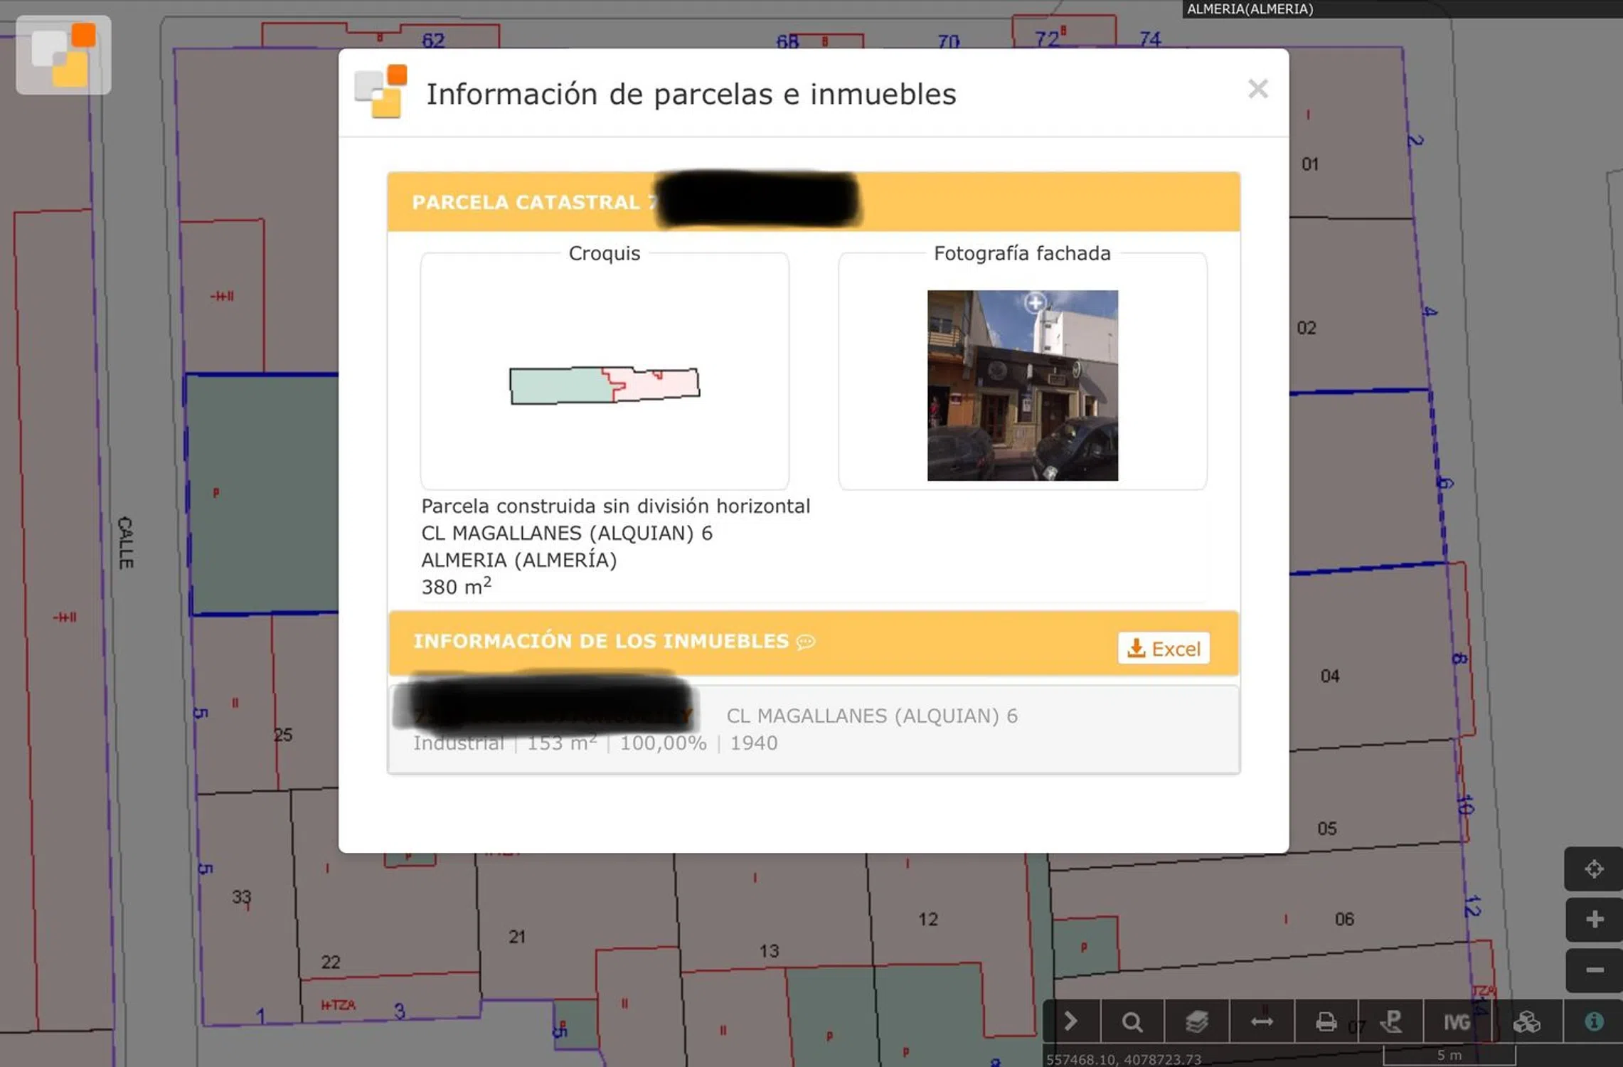Click the parcel P marker tool

[x=1391, y=1022]
